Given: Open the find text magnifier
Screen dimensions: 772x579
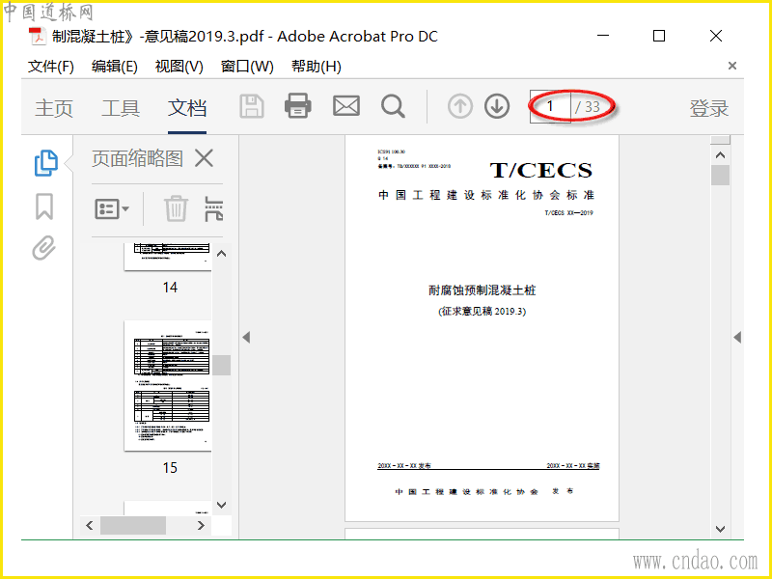Looking at the screenshot, I should [x=393, y=106].
